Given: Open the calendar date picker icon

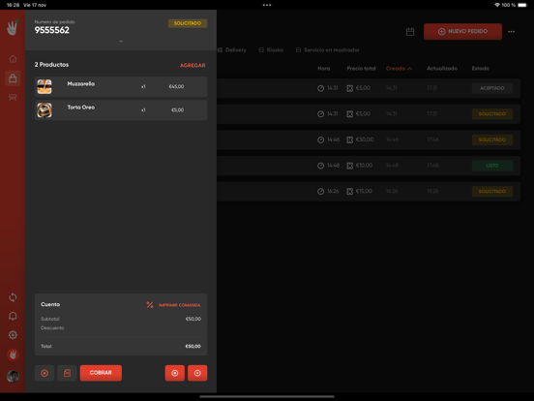Looking at the screenshot, I should click(x=410, y=32).
